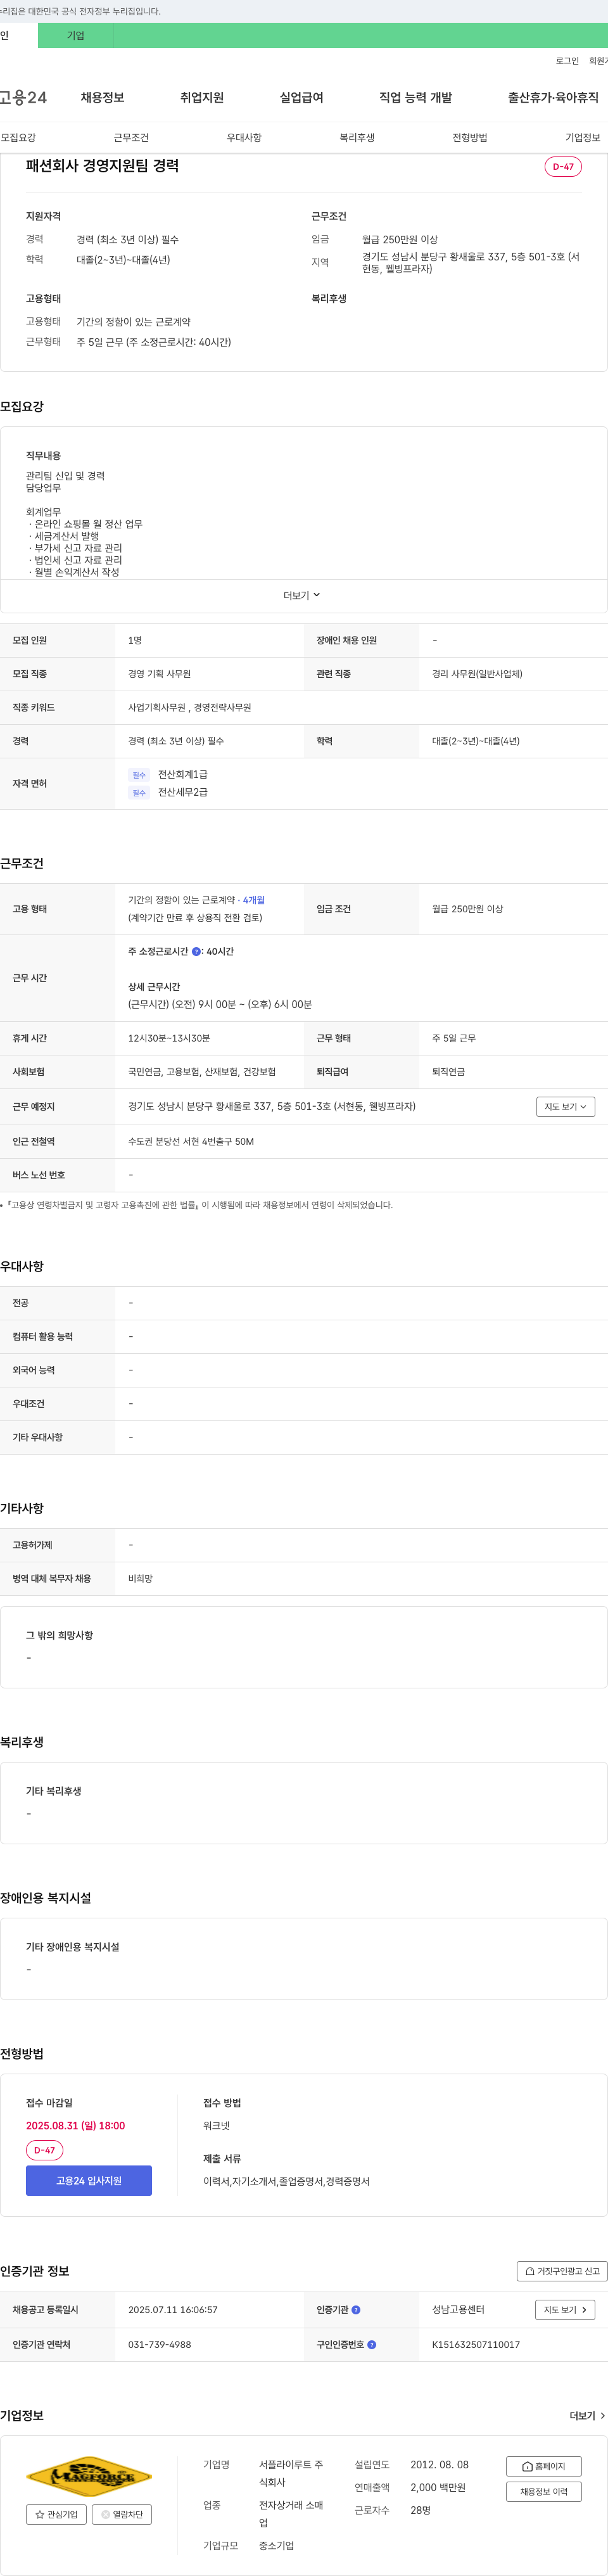Jump to 우대사항 section tab
Image resolution: width=608 pixels, height=2576 pixels.
click(244, 137)
